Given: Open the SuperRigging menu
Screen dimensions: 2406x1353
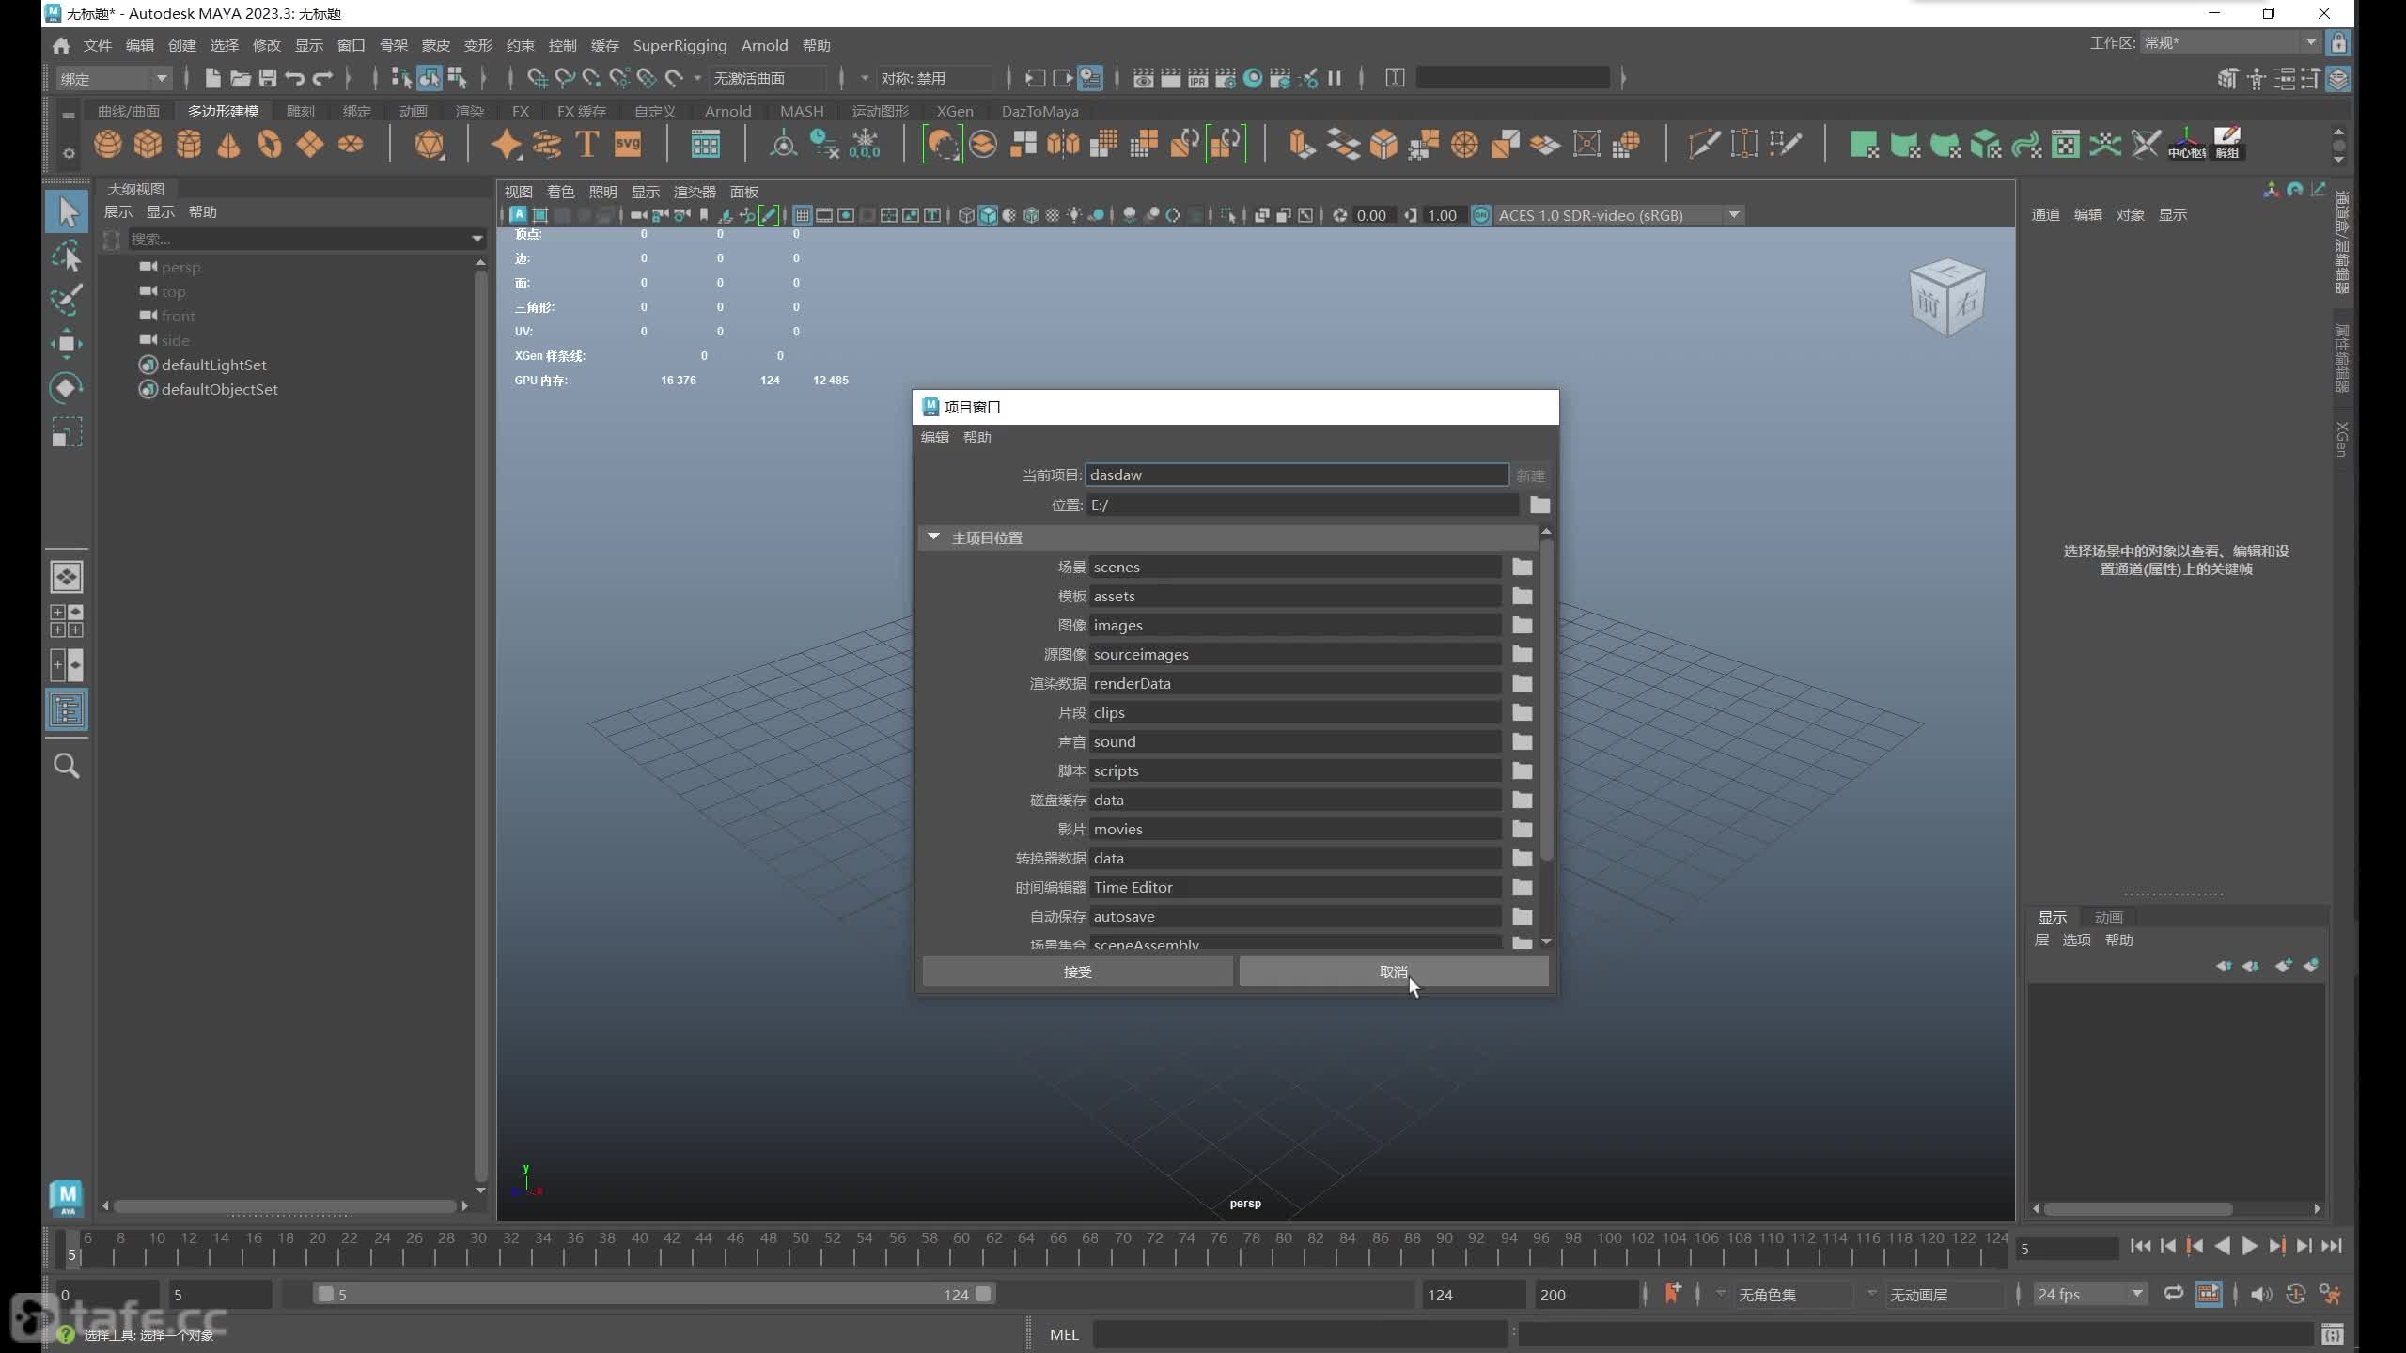Looking at the screenshot, I should click(680, 45).
